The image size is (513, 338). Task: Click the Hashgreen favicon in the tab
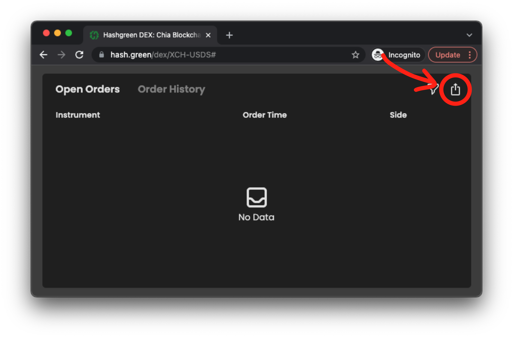(94, 35)
